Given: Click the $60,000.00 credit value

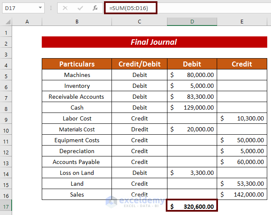Looking at the screenshot, I should click(x=242, y=162).
